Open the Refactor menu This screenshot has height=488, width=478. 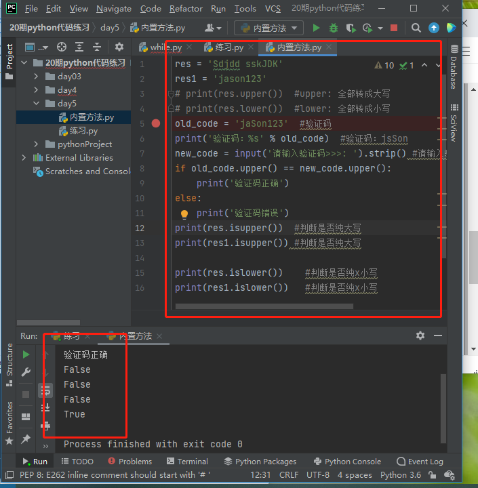click(x=186, y=9)
